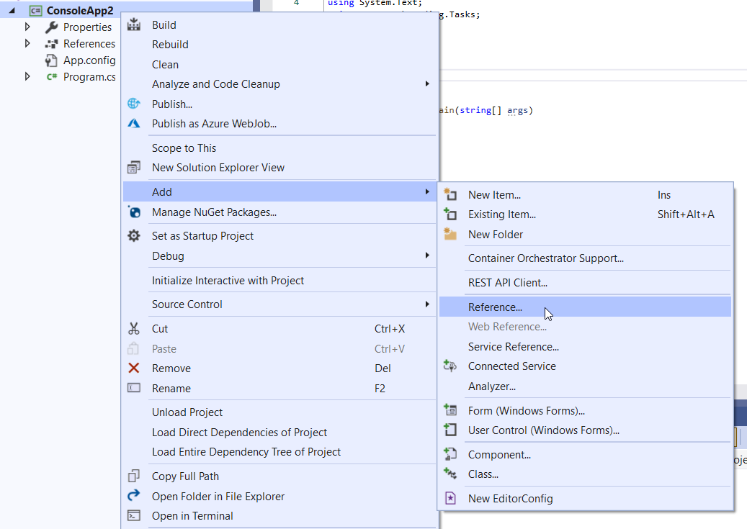Expand the References tree node
Image resolution: width=747 pixels, height=529 pixels.
point(27,43)
